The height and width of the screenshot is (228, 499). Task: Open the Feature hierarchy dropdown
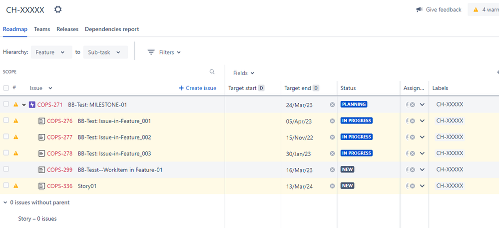pyautogui.click(x=51, y=52)
